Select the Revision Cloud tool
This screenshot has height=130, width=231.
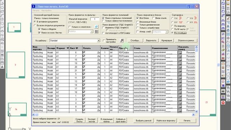[x=2, y=23]
